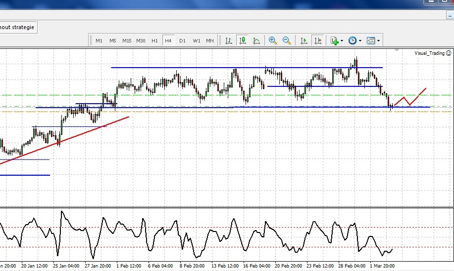
Task: Expand the Templates dropdown arrow
Action: (x=378, y=40)
